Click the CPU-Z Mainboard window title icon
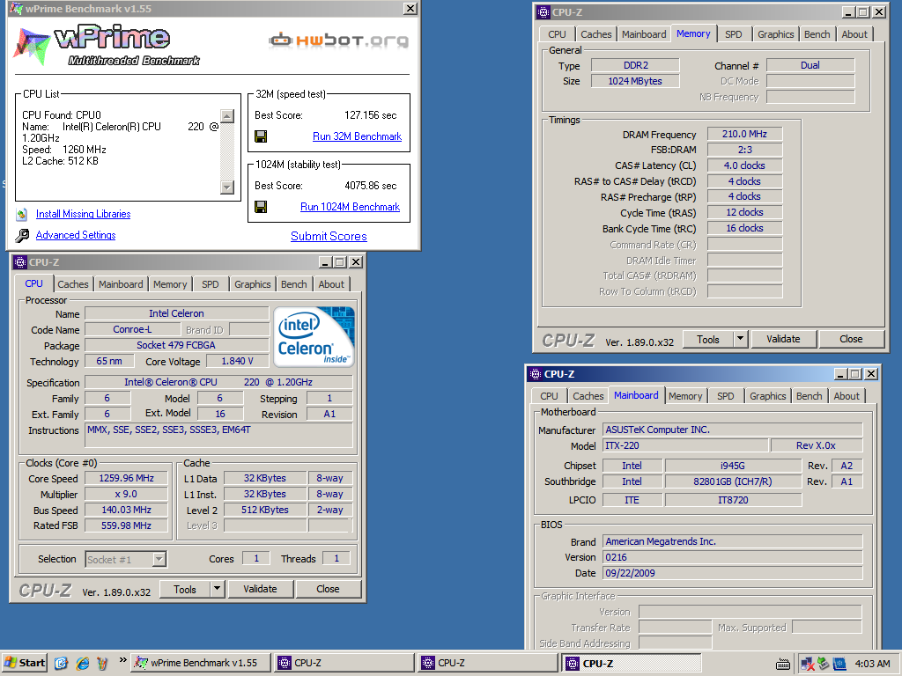The height and width of the screenshot is (676, 902). [535, 374]
